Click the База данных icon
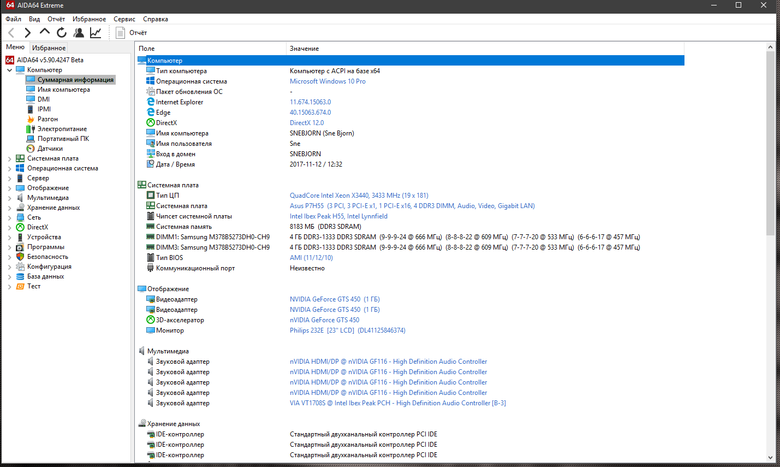 pyautogui.click(x=20, y=276)
